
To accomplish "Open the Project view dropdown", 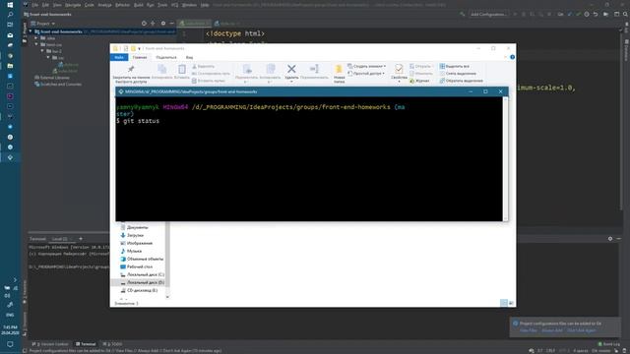I will (43, 24).
